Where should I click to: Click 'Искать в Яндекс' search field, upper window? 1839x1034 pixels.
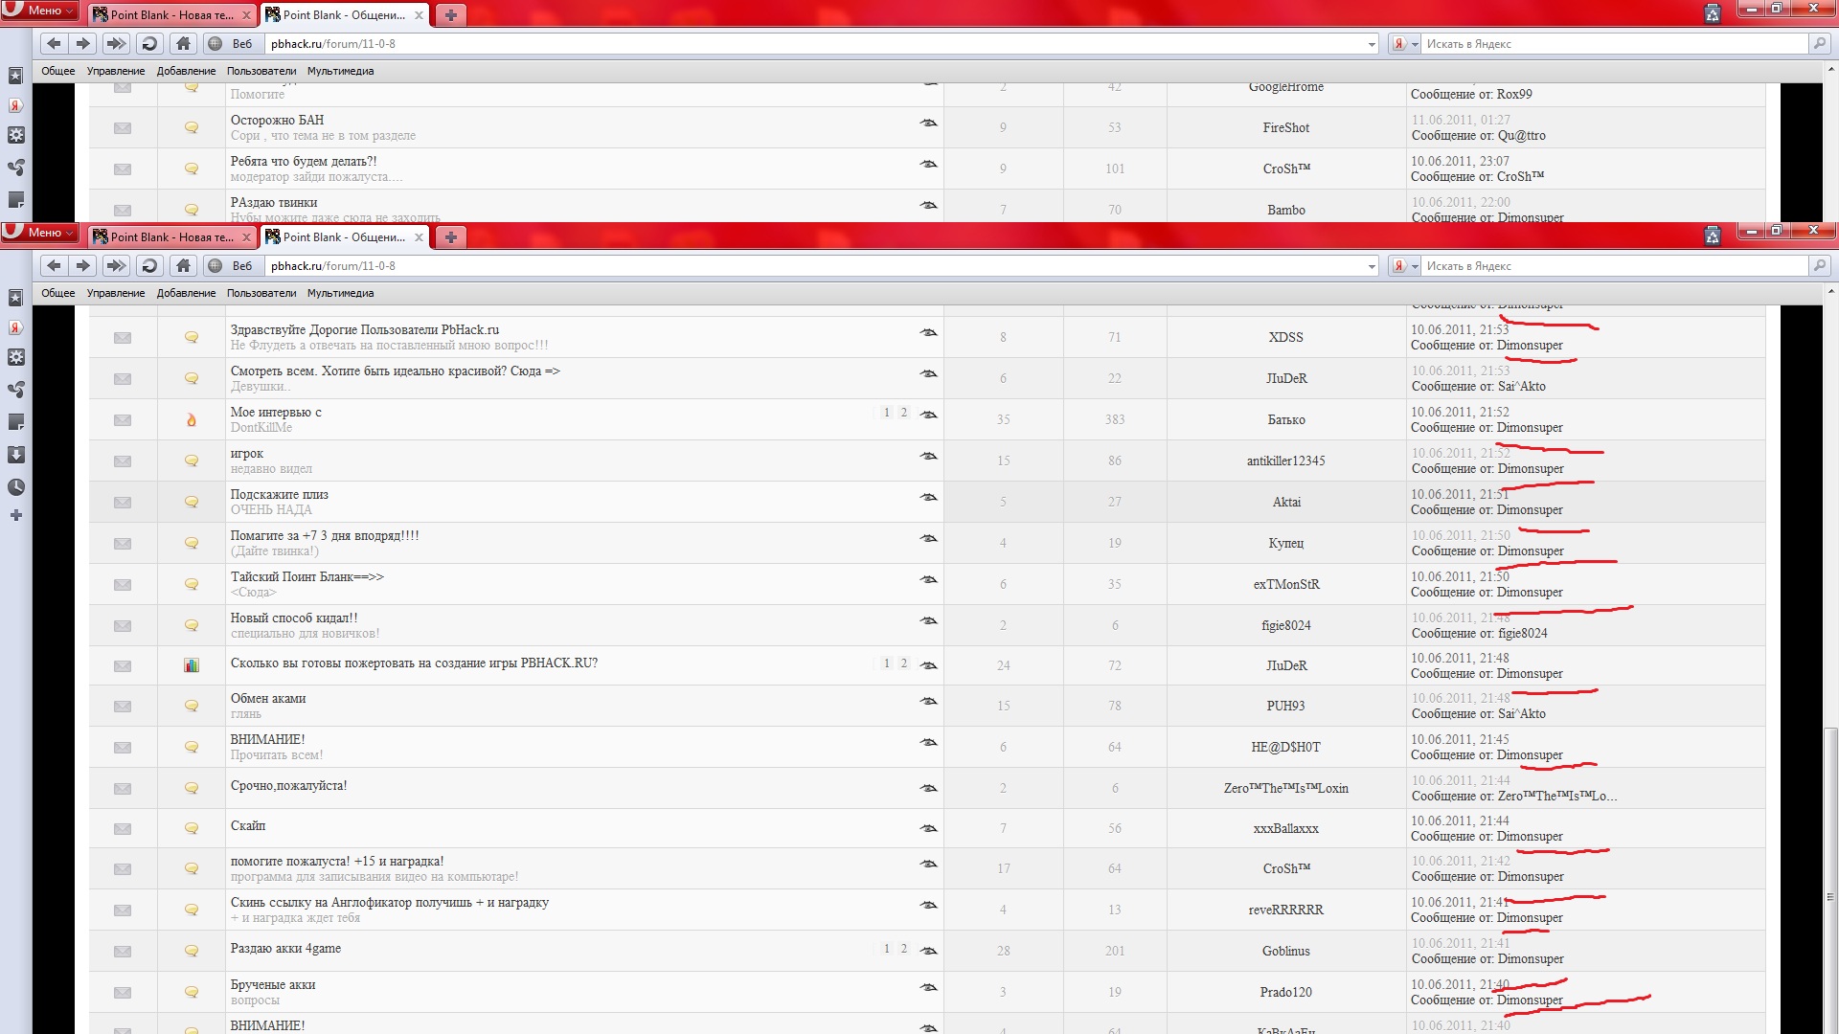click(x=1615, y=44)
